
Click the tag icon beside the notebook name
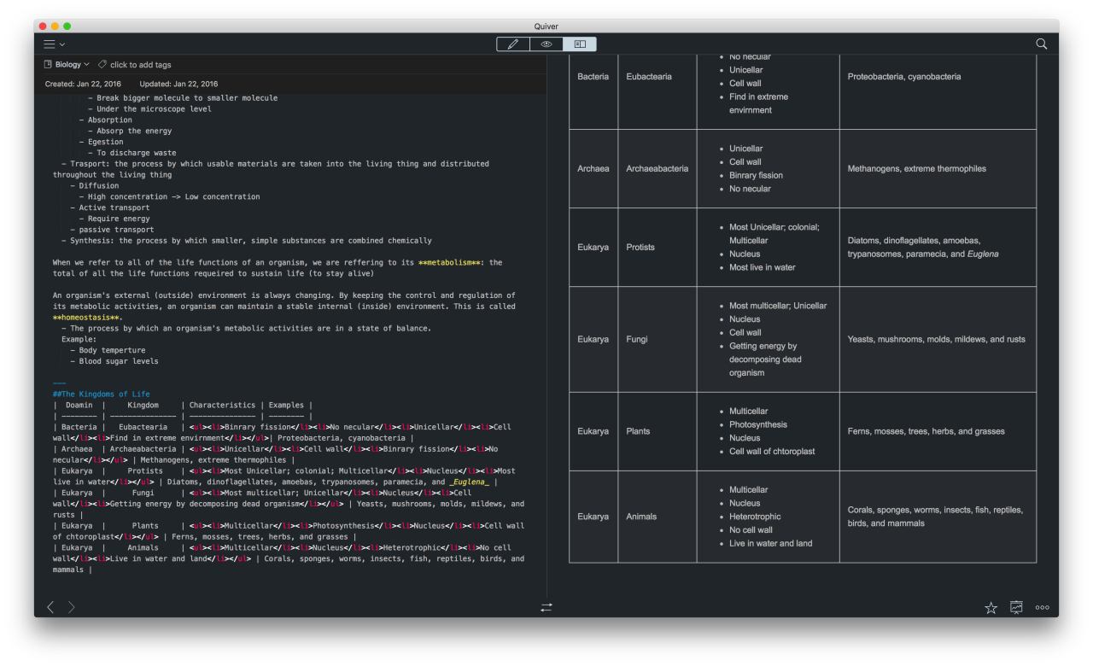(102, 65)
